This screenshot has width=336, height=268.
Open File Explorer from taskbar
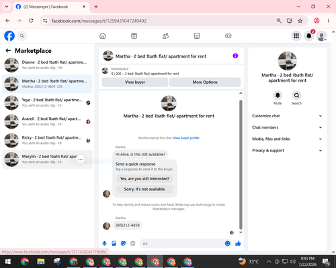(41, 261)
